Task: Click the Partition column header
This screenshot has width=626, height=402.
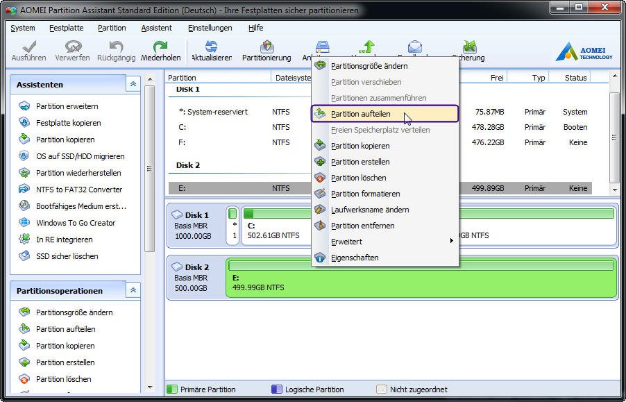Action: (x=218, y=78)
